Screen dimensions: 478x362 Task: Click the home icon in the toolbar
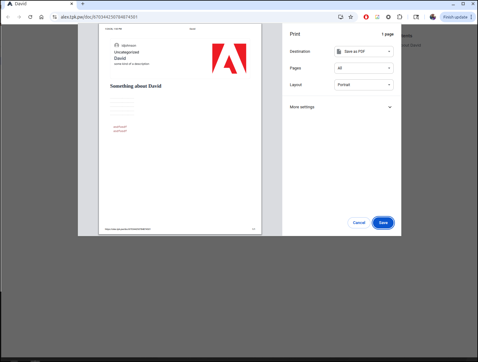click(x=41, y=17)
